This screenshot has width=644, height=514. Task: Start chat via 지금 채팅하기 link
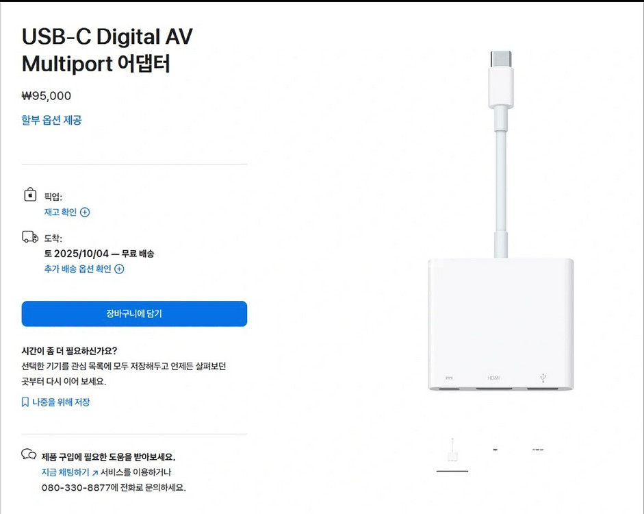(x=65, y=472)
